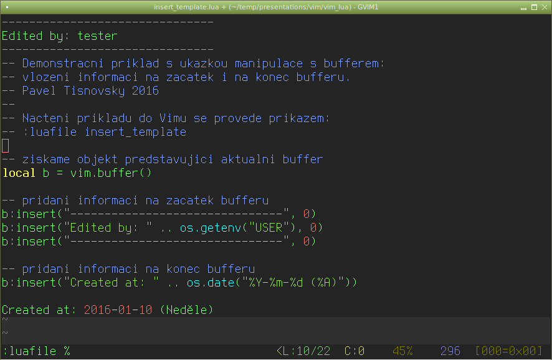Close the GVIM window
This screenshot has width=552, height=360.
(x=545, y=7)
